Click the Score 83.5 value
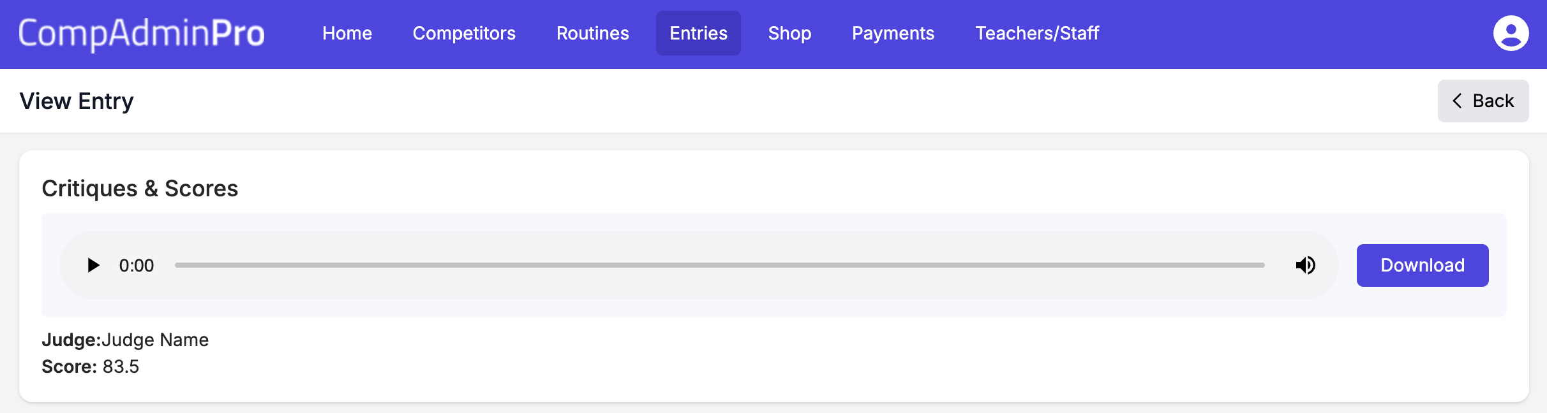 coord(121,366)
